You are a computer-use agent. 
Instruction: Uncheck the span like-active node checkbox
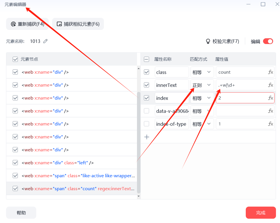tap(15, 176)
